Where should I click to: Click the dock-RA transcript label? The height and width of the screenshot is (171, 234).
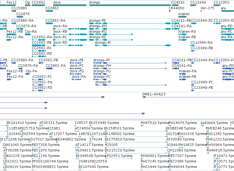[60, 26]
